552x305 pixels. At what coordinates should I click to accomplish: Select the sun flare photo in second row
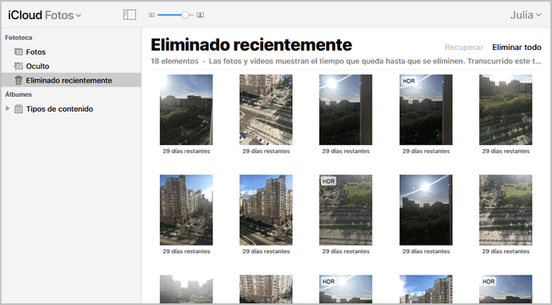(x=426, y=210)
